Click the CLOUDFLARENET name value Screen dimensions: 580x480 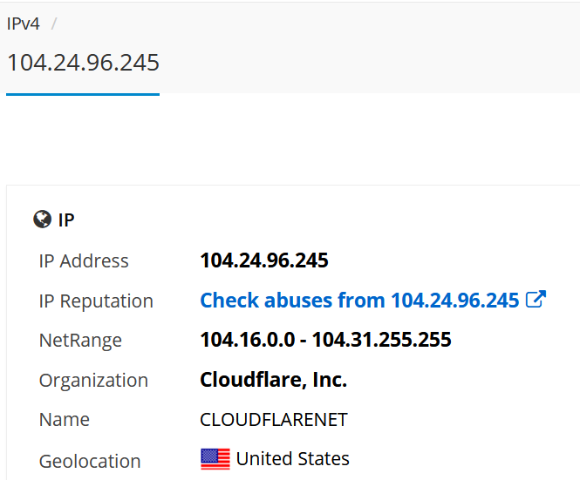[273, 419]
